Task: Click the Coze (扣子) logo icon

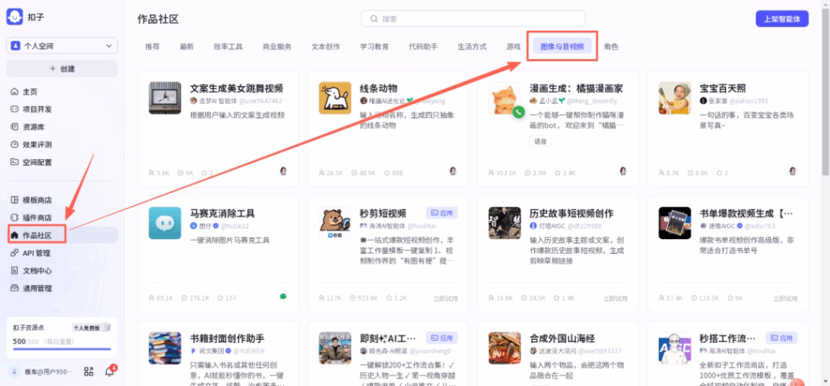Action: click(15, 18)
